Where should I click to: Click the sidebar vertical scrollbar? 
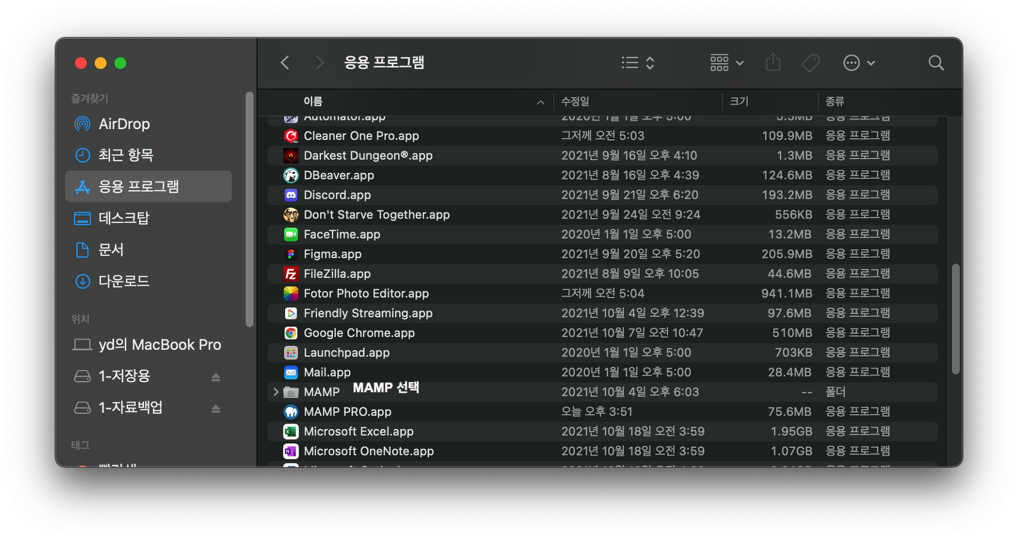click(x=249, y=209)
